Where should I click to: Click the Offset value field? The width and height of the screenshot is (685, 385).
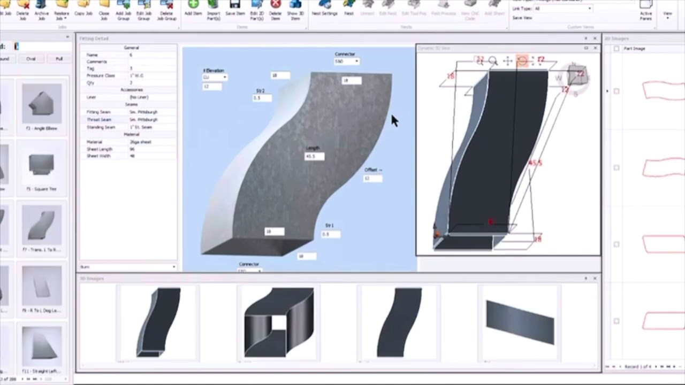(x=373, y=178)
